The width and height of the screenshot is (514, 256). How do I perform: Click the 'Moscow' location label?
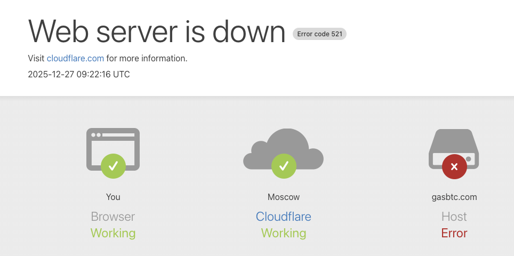284,197
